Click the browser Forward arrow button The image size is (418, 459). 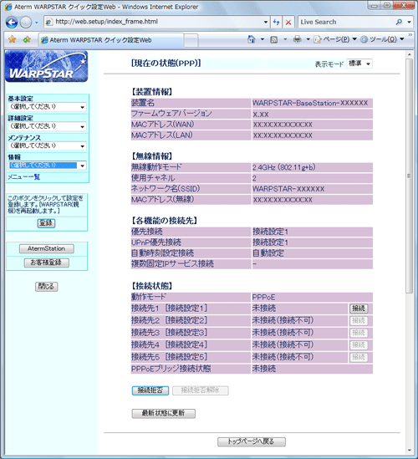tap(26, 23)
